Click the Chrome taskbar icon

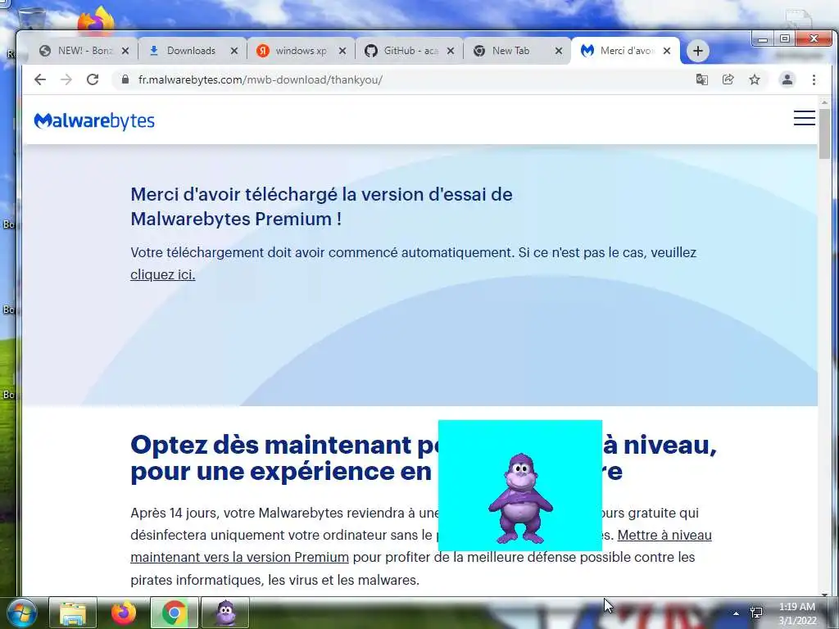coord(174,613)
